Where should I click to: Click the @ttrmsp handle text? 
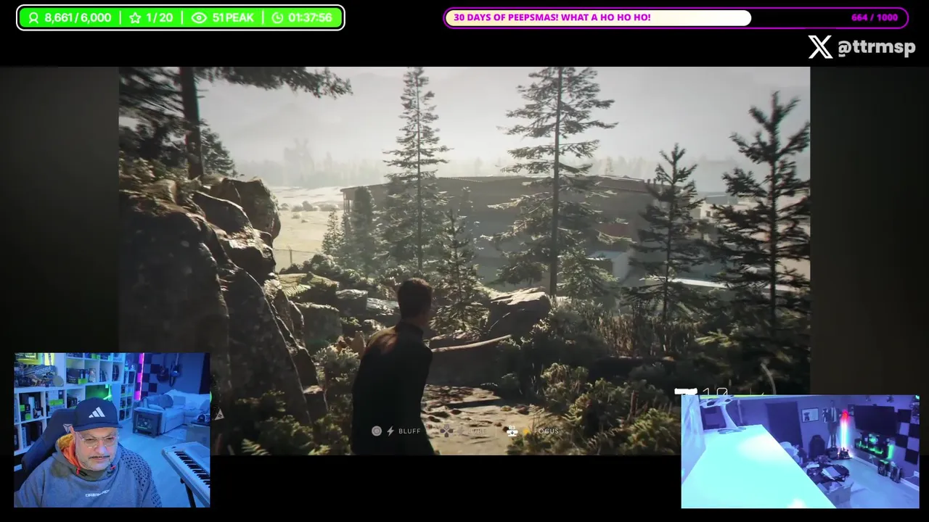coord(876,48)
